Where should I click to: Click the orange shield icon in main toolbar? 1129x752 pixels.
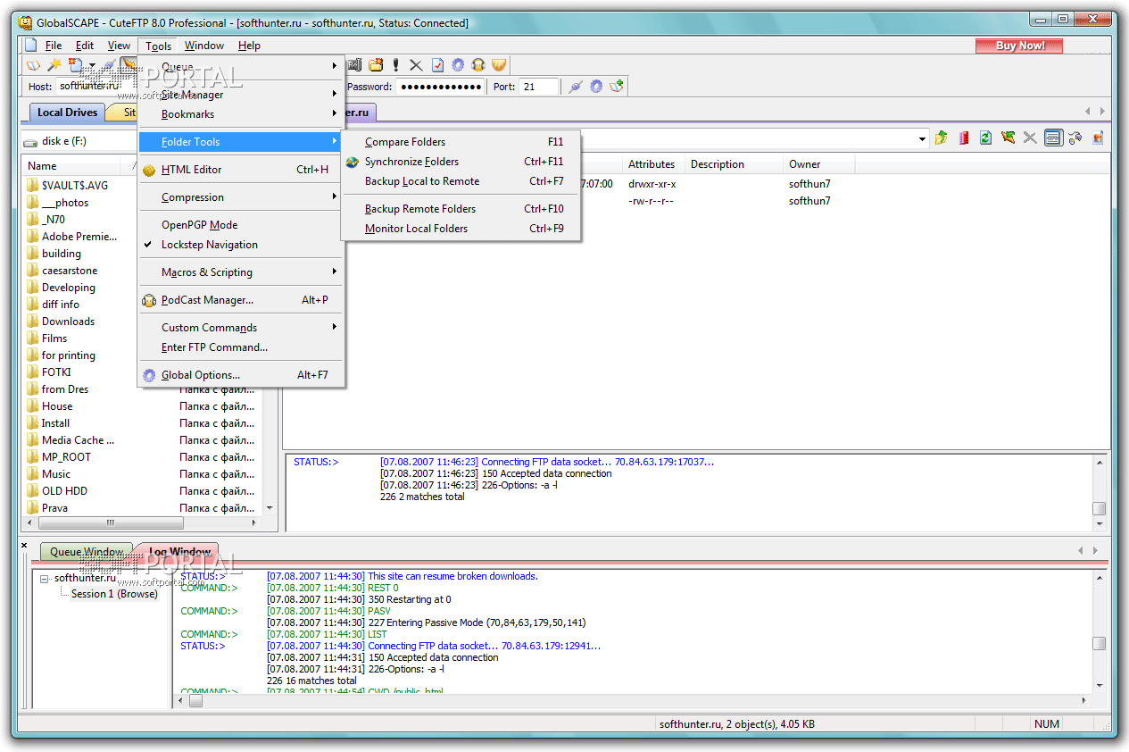(499, 65)
